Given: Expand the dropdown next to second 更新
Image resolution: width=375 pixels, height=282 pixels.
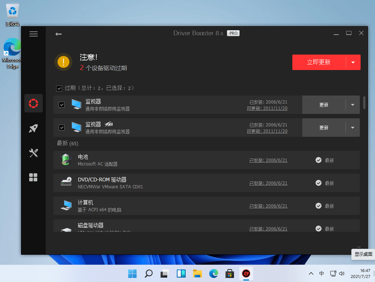Looking at the screenshot, I should (353, 128).
